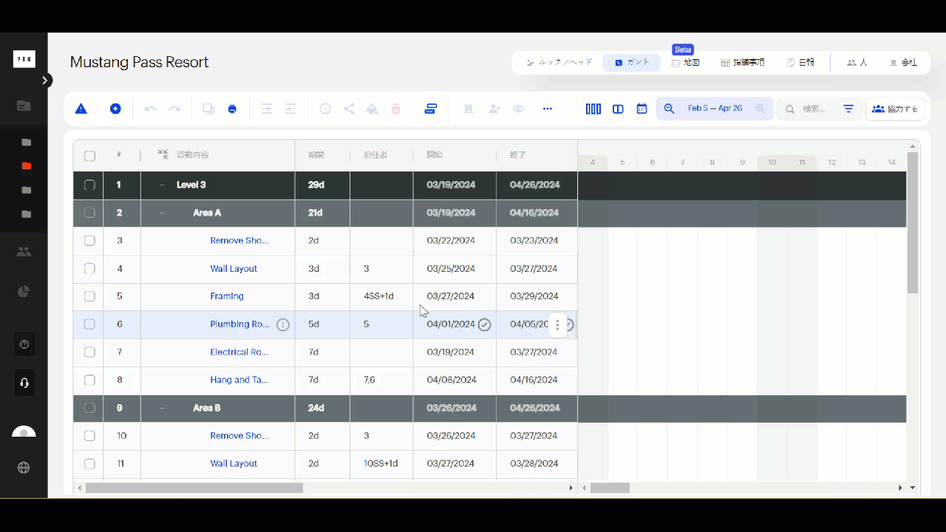946x532 pixels.
Task: Click the app logo in sidebar
Action: [24, 59]
